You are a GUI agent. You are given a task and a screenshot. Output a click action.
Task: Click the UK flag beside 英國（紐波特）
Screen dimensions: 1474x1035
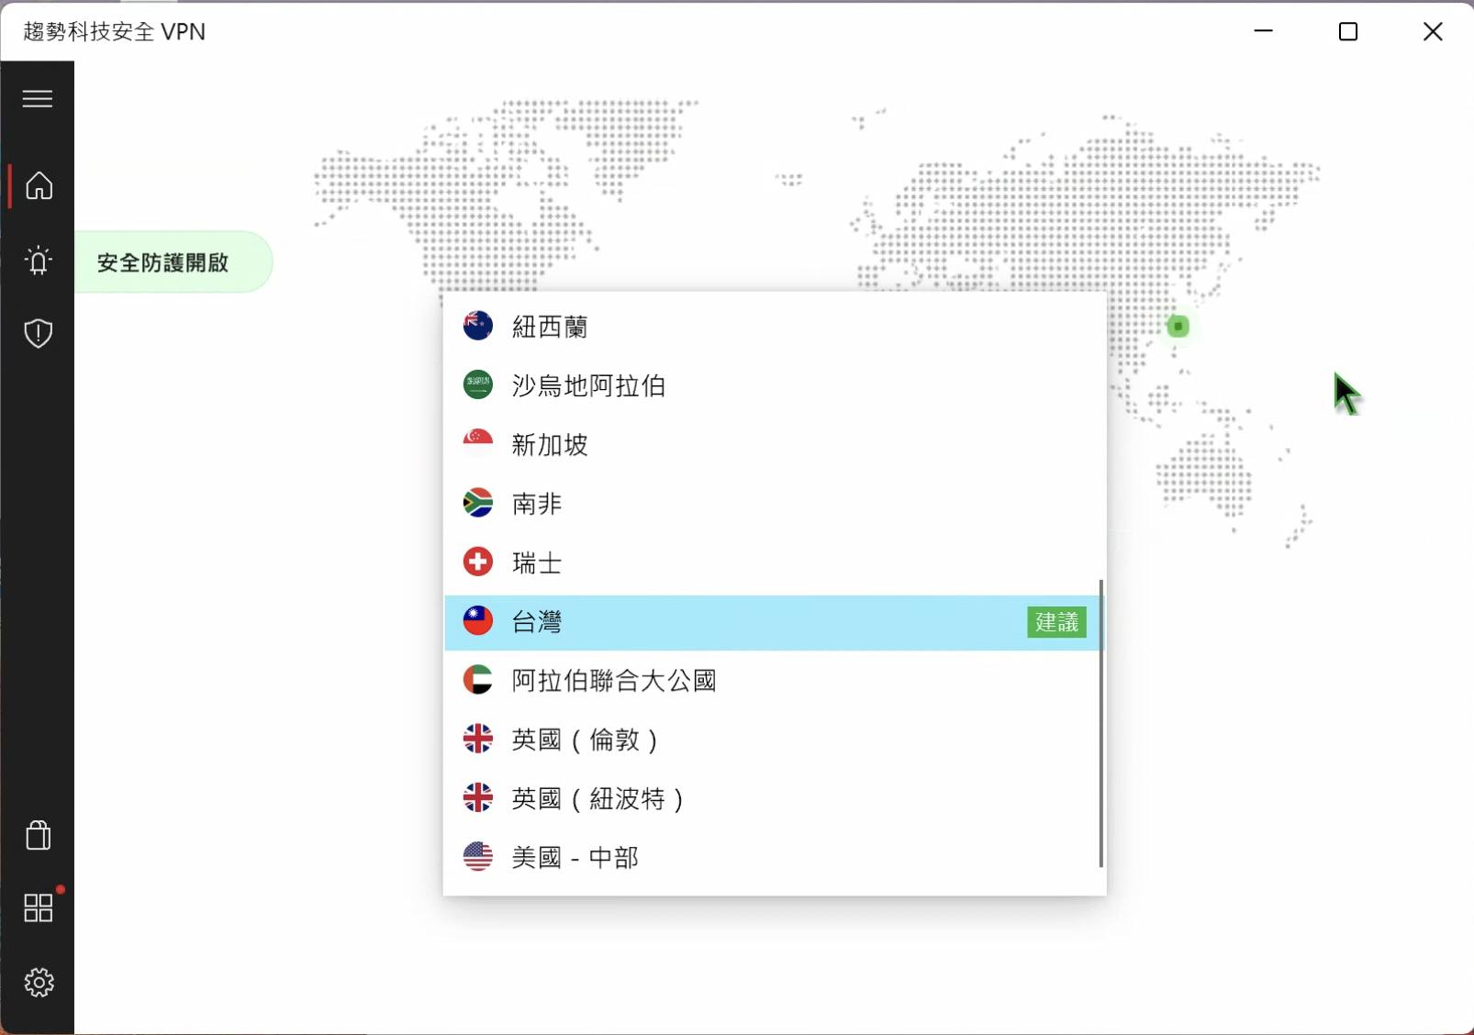point(477,798)
